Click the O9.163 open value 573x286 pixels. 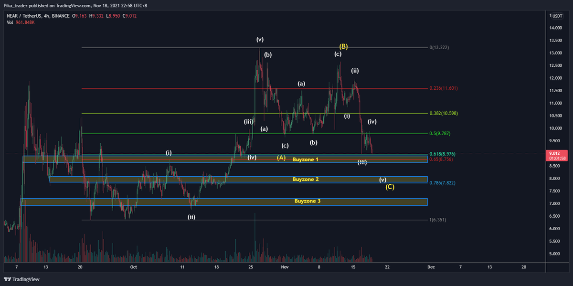[x=80, y=15]
